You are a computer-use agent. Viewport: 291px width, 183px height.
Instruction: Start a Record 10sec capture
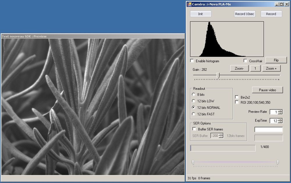point(245,14)
